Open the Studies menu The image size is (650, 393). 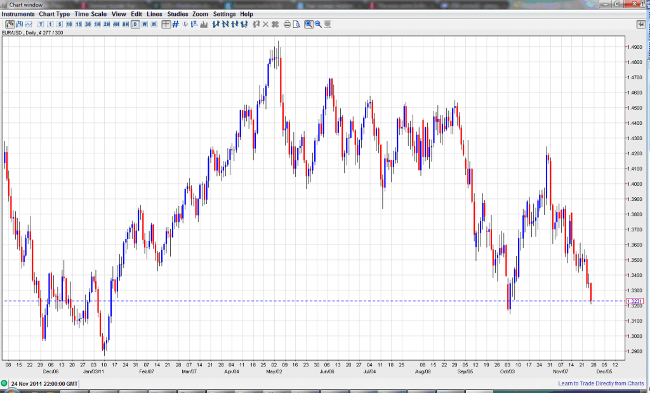point(178,14)
